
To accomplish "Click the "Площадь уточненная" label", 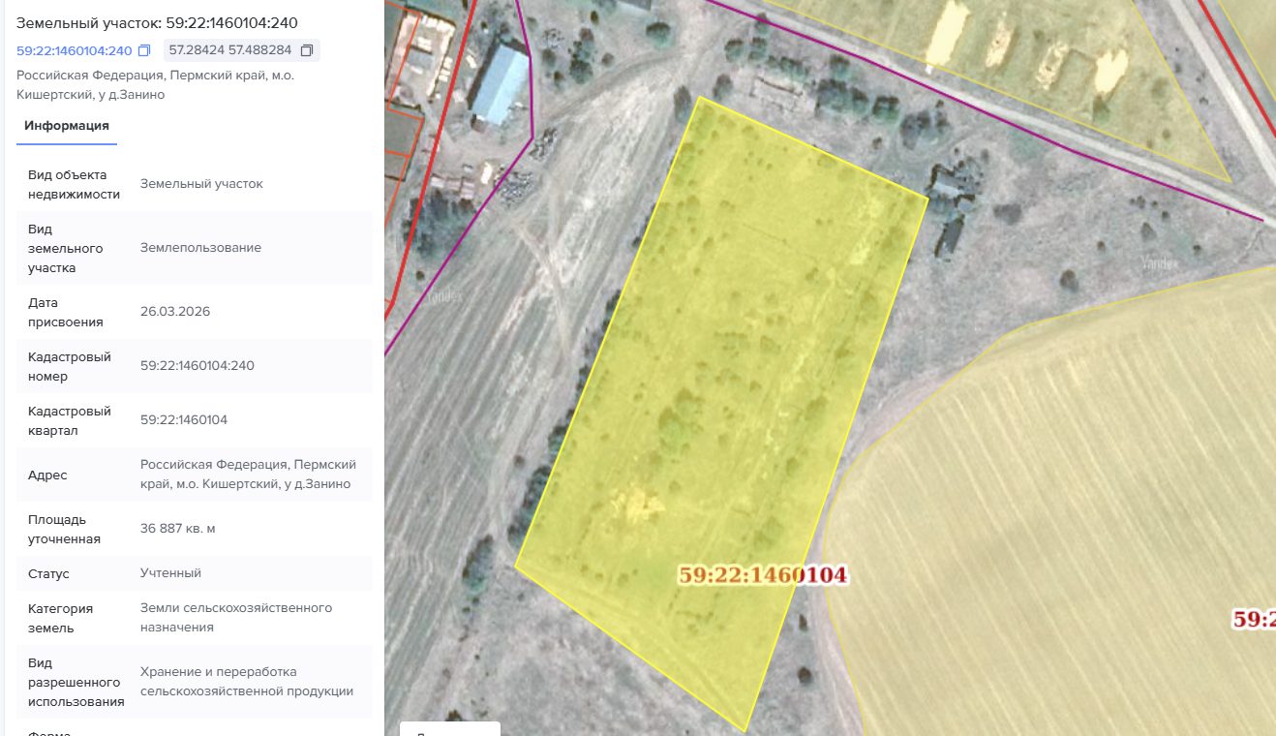I will coord(65,529).
